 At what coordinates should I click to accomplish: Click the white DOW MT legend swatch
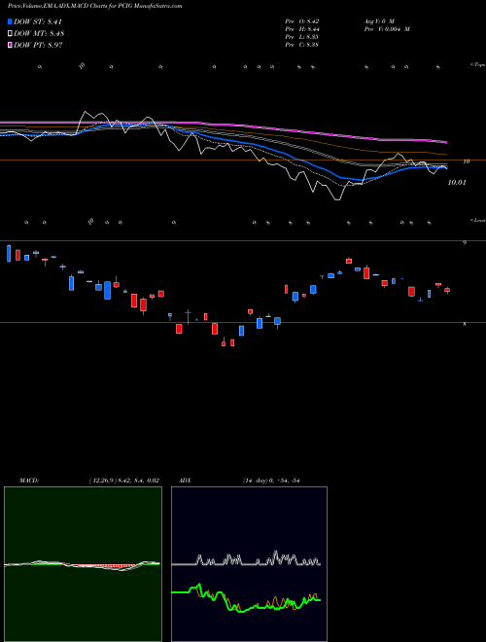pos(10,33)
